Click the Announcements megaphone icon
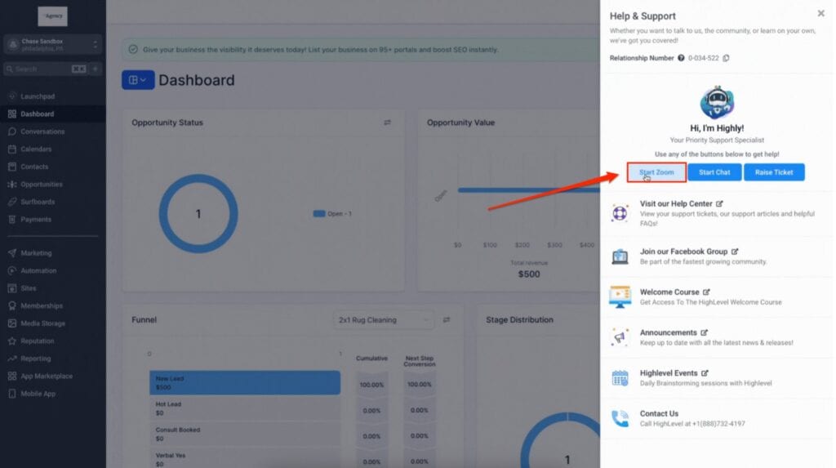 pos(620,338)
